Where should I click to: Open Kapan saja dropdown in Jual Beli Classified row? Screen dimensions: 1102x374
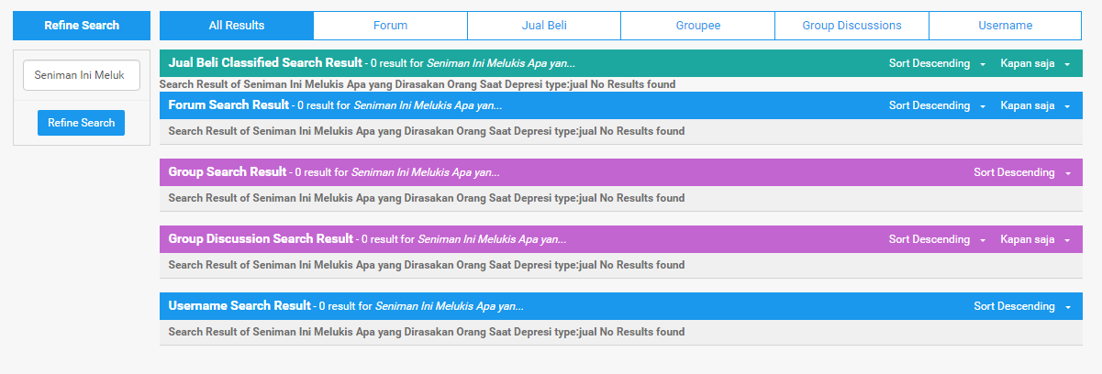(x=1035, y=64)
